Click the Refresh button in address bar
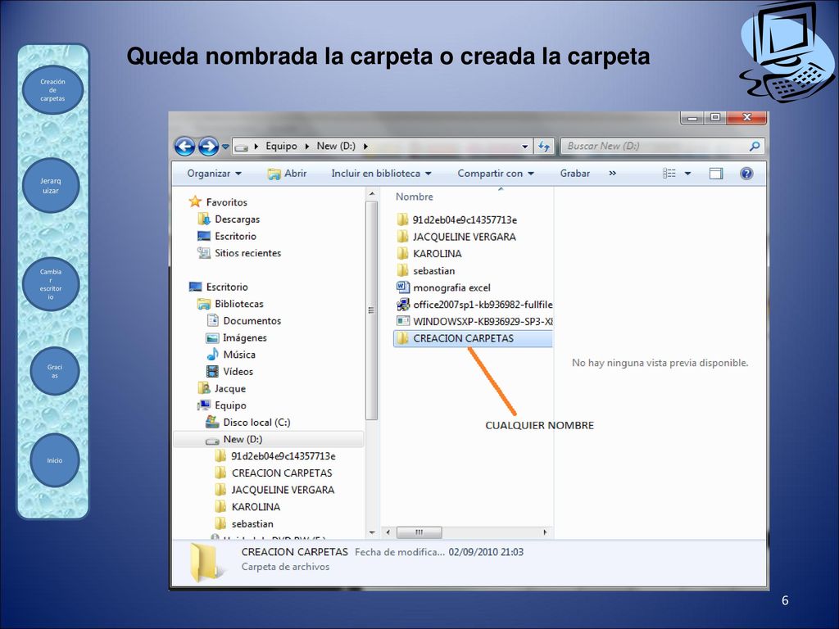This screenshot has height=629, width=839. click(544, 146)
